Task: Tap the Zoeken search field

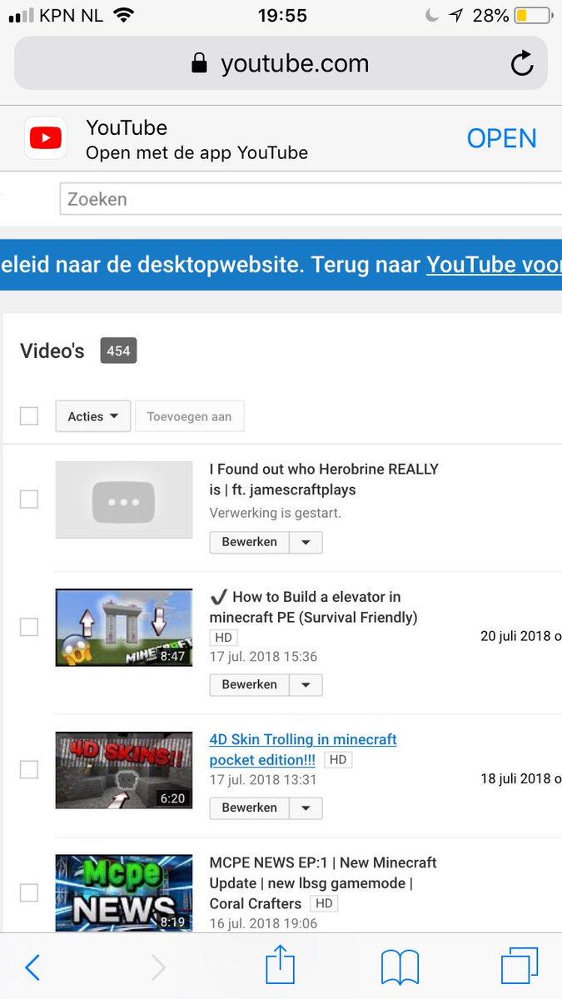Action: coord(311,199)
